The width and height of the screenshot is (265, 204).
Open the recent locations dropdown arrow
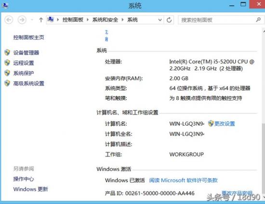32,20
